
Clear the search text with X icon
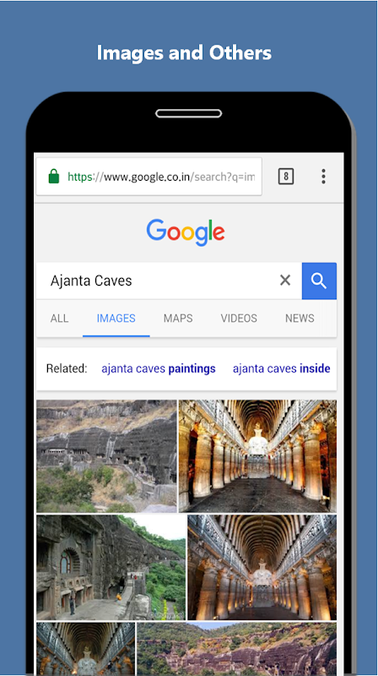pyautogui.click(x=285, y=281)
